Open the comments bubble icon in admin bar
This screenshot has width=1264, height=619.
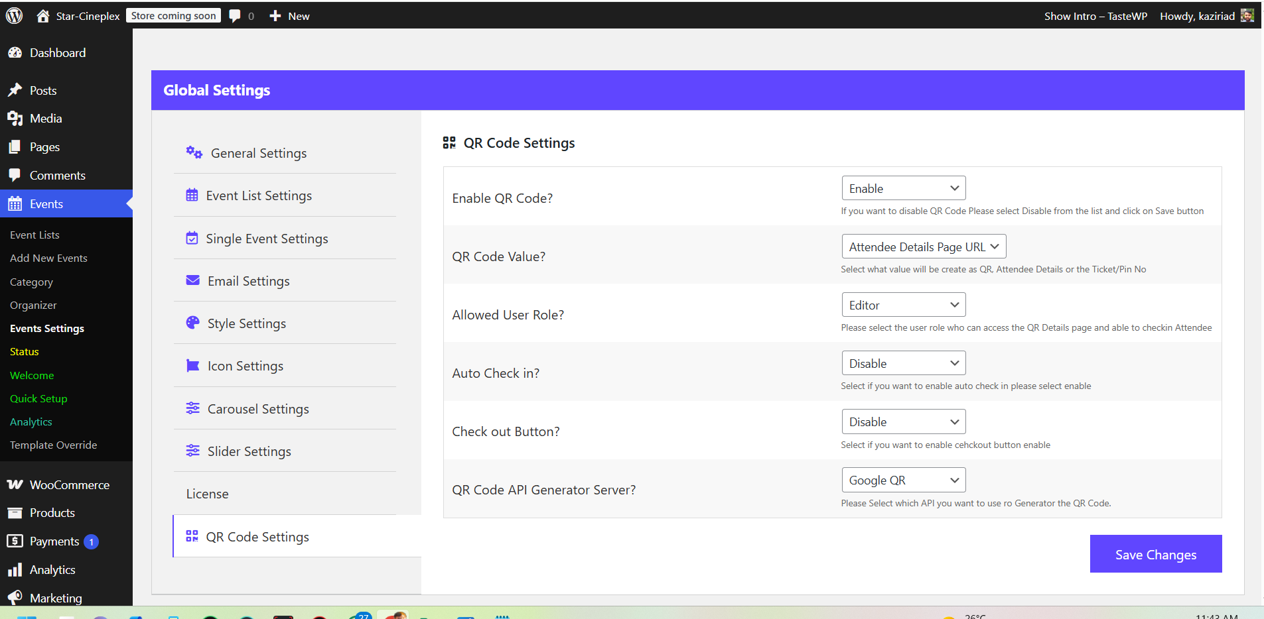click(x=235, y=16)
